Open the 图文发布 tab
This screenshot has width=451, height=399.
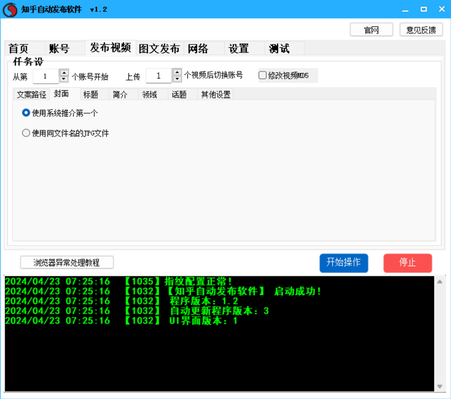tap(159, 48)
